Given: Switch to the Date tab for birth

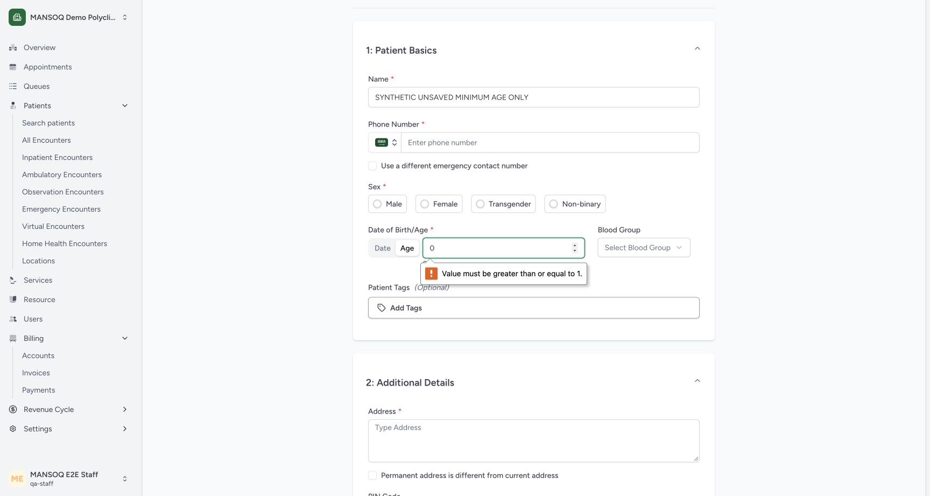Looking at the screenshot, I should (x=382, y=248).
